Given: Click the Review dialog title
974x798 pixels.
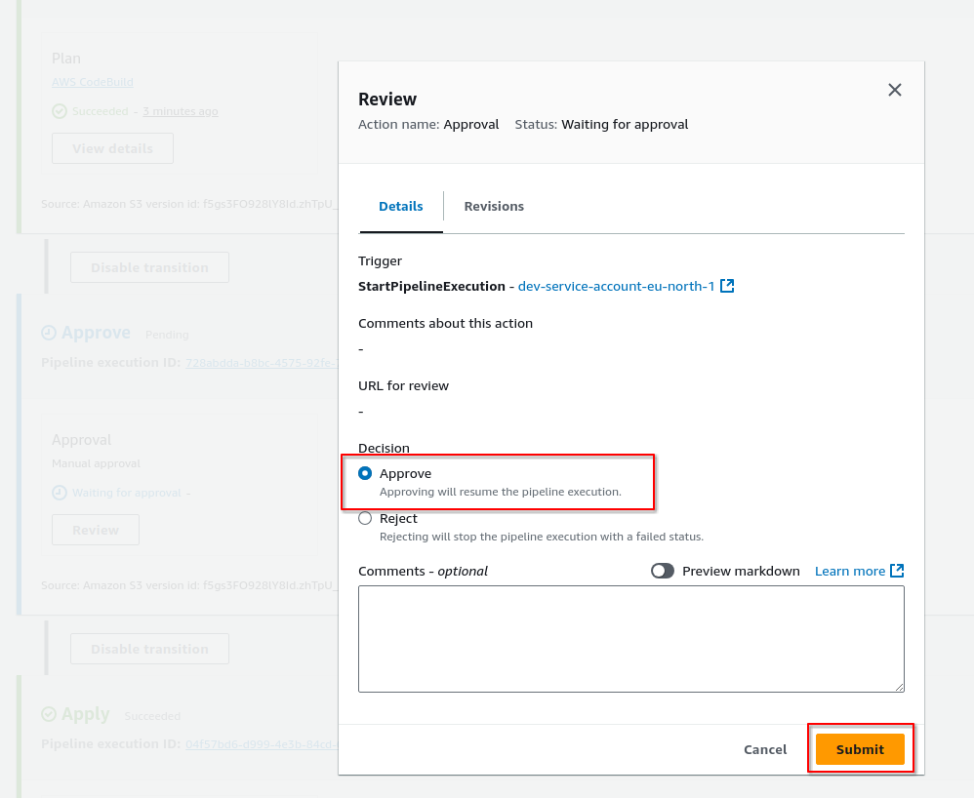Looking at the screenshot, I should pos(387,100).
